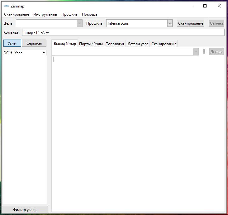This screenshot has height=215, width=228.
Task: Click the Команда input field
Action: pos(123,32)
